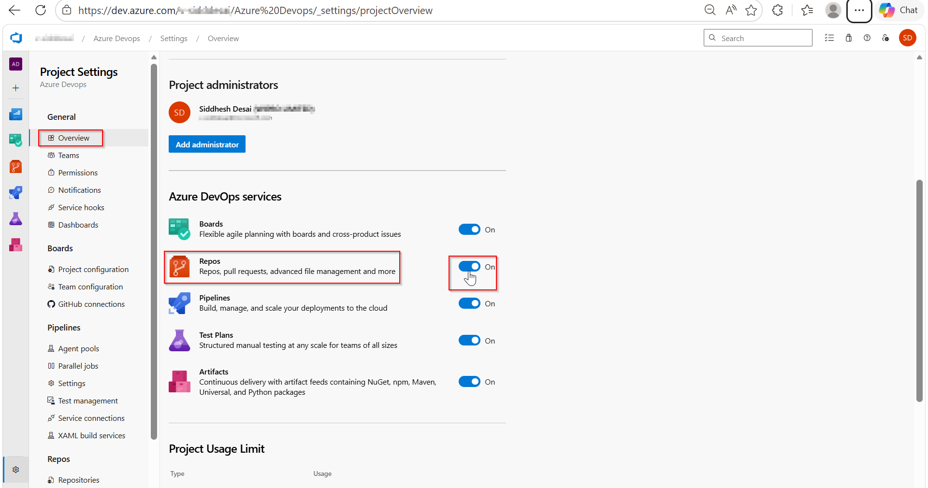Viewport: 928px width, 488px height.
Task: Open Pipelines hub icon in left sidebar
Action: tap(15, 193)
